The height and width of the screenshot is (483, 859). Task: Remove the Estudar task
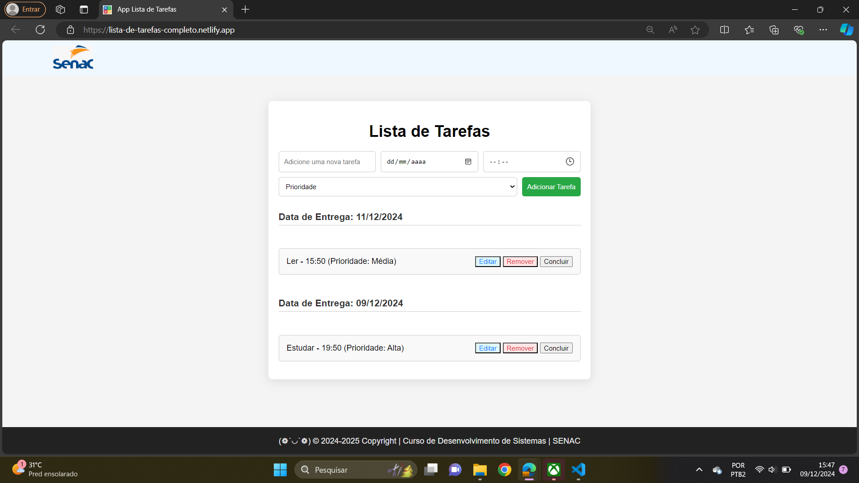(x=520, y=348)
